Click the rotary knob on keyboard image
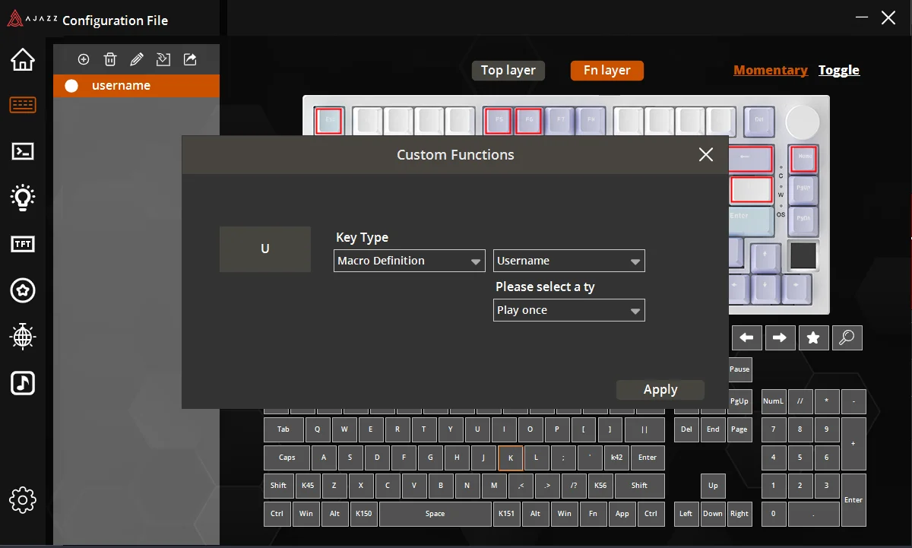The image size is (912, 548). click(803, 121)
